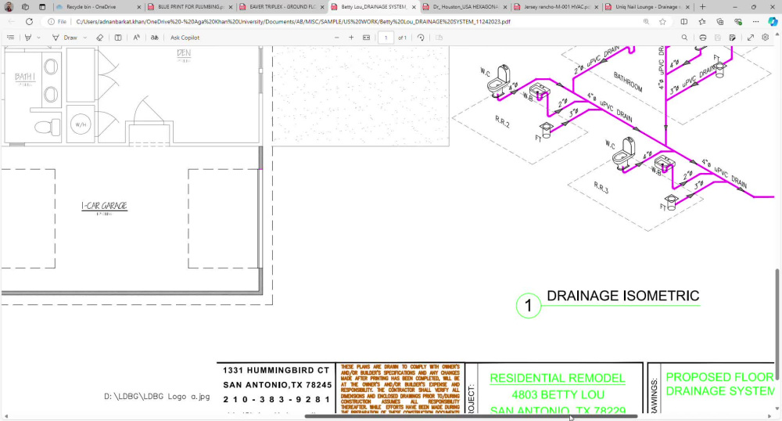Click the DRAINAGE ISOMETRIC title text
Screen dimensions: 782x421
coord(623,296)
